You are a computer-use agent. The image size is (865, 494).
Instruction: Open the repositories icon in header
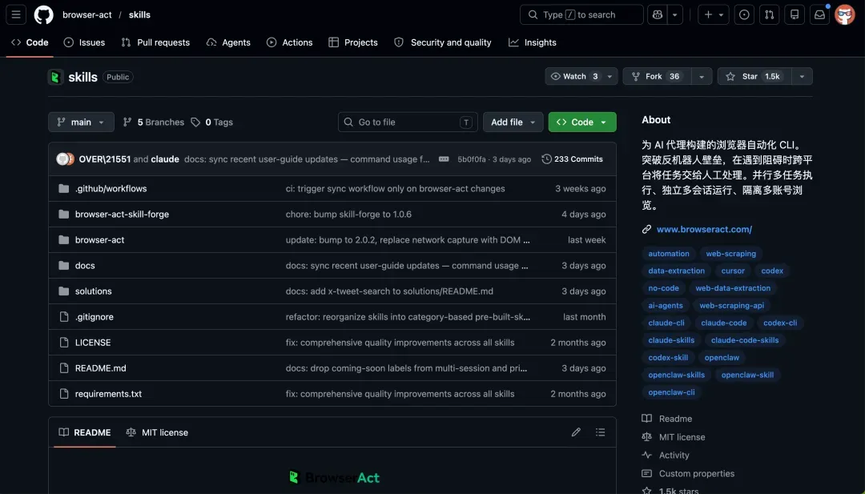pos(795,15)
